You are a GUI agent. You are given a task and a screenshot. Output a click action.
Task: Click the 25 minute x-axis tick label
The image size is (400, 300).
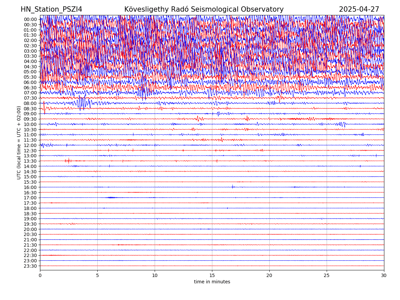click(327, 276)
